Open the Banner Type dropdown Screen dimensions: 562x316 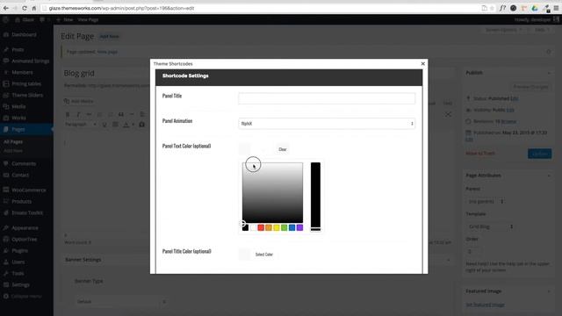coord(122,302)
